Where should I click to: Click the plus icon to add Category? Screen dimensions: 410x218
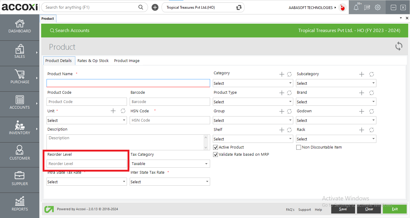click(282, 74)
